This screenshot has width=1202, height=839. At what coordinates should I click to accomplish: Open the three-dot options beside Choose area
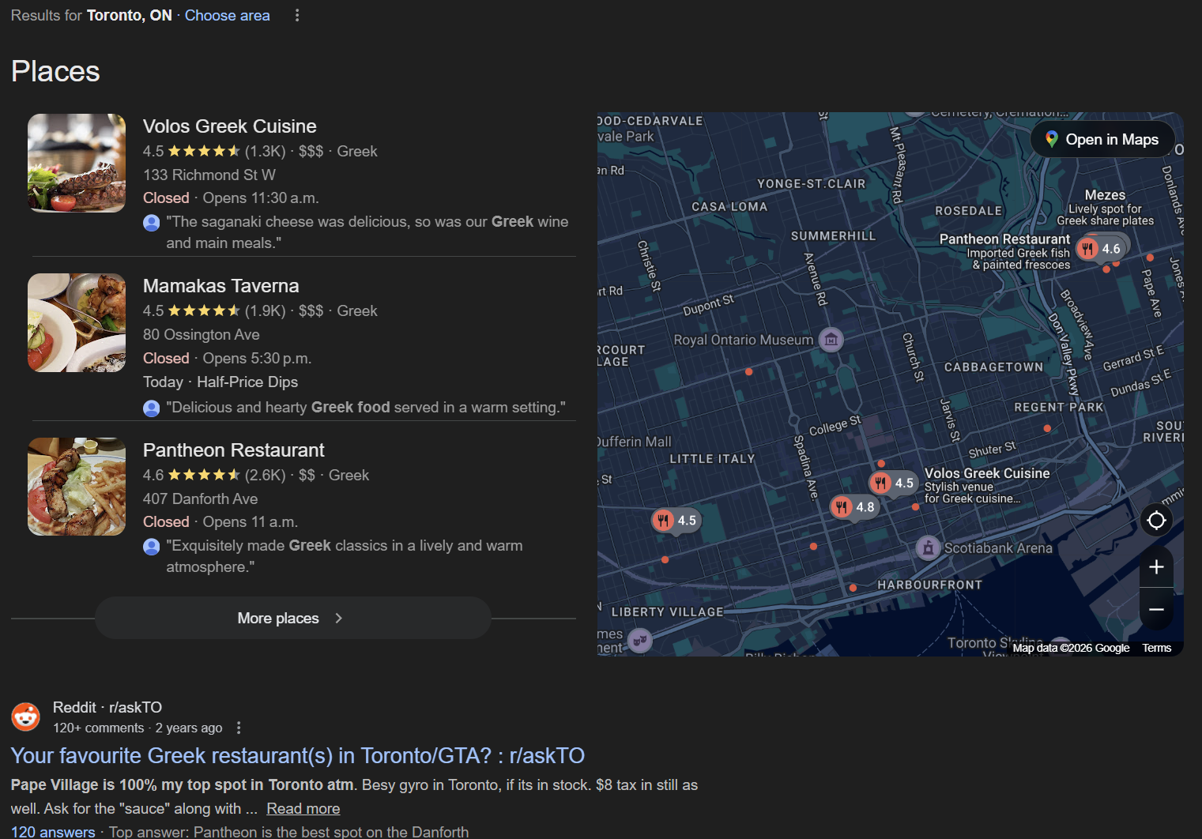tap(297, 15)
